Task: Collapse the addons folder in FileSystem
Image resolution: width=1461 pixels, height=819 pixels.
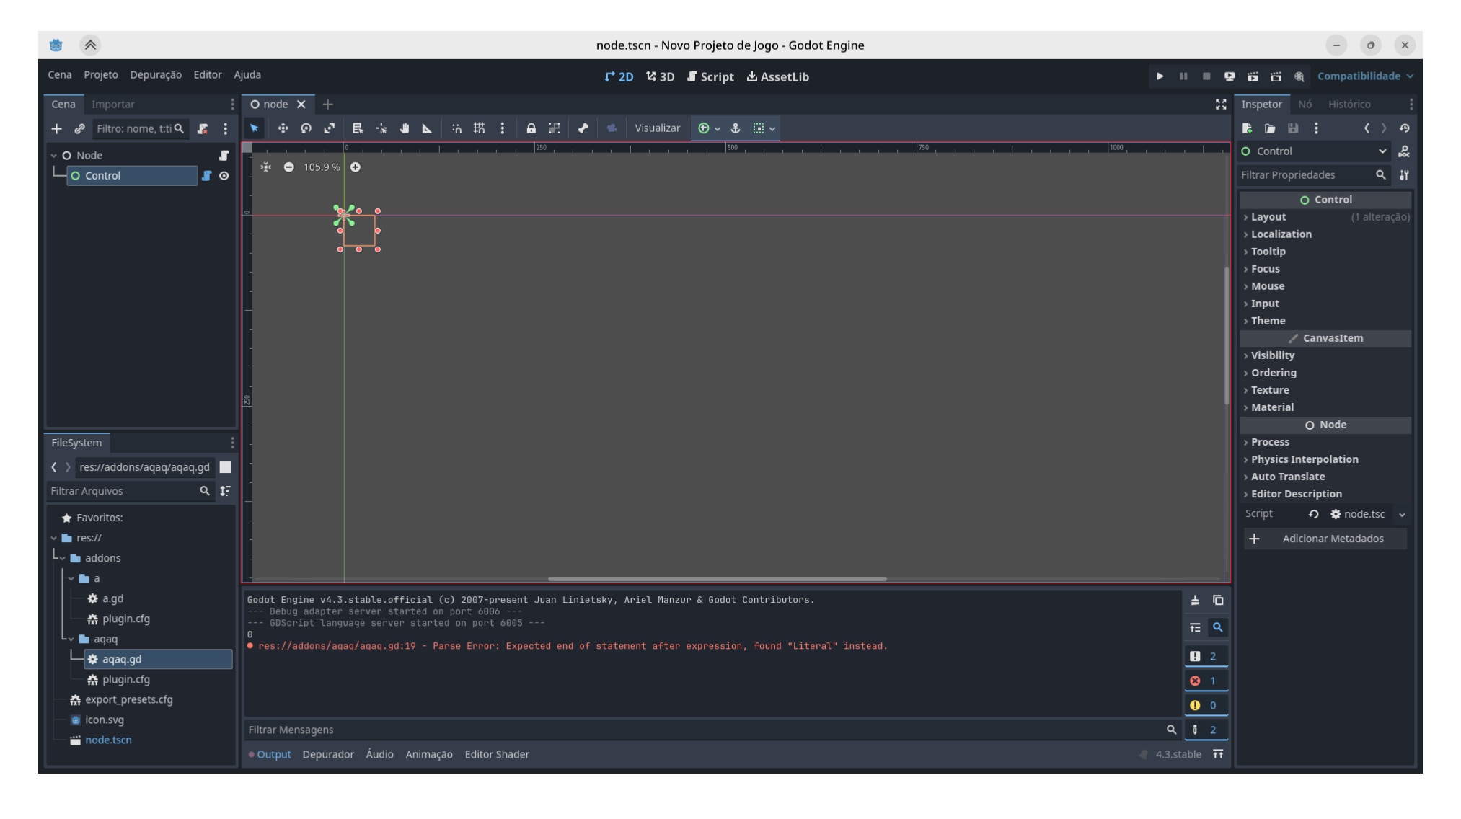Action: (63, 559)
